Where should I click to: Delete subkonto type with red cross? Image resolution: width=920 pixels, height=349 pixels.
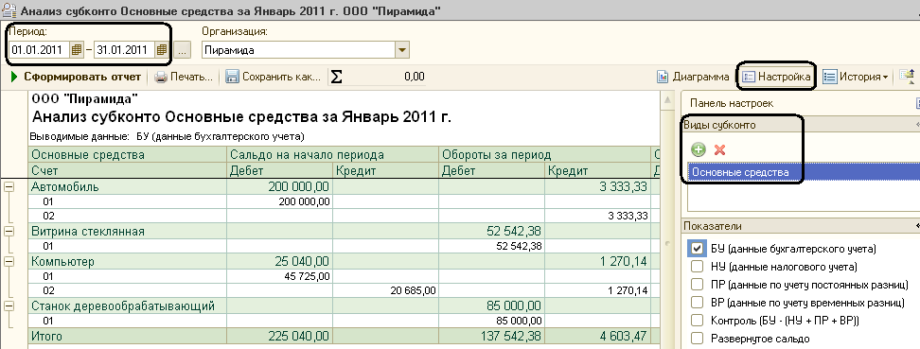click(x=720, y=149)
